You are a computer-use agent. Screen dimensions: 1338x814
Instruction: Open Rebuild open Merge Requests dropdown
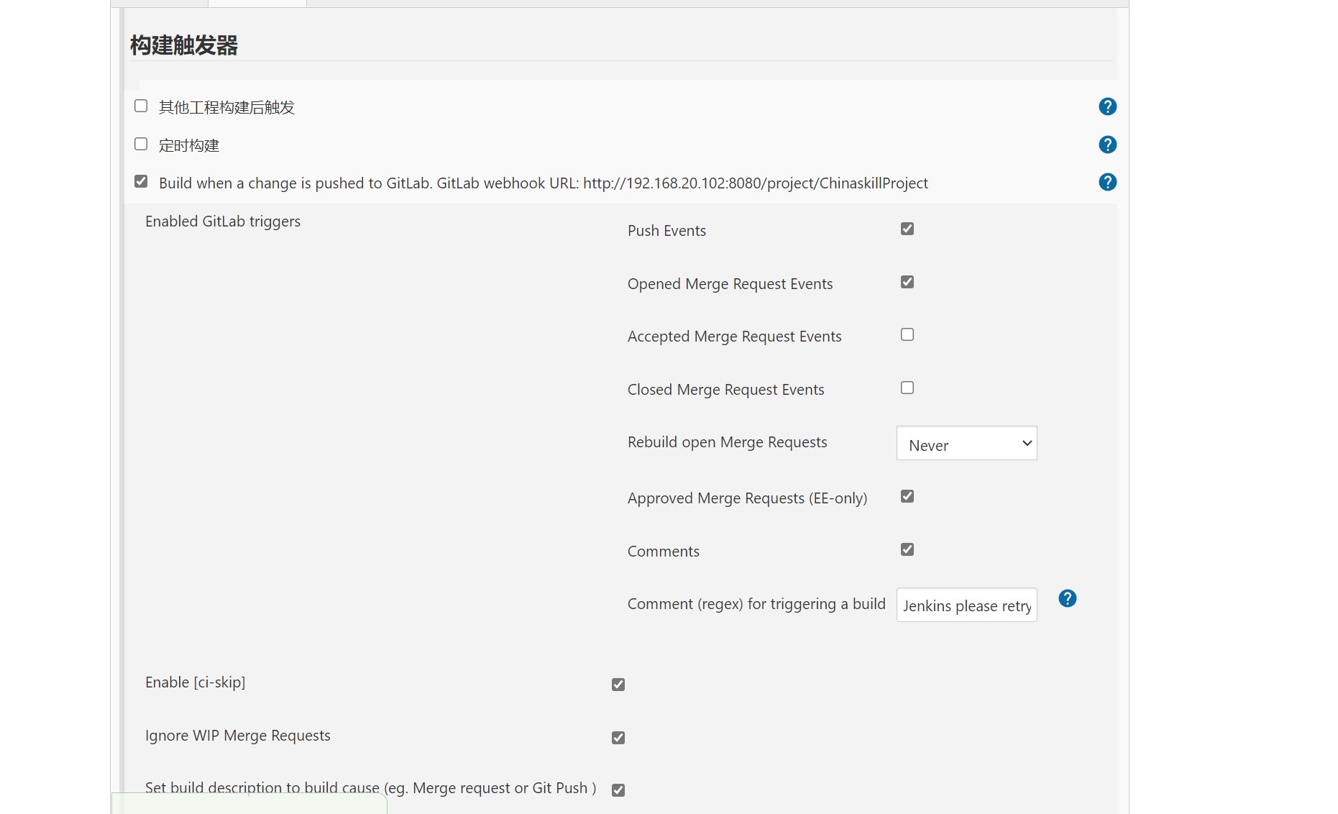(x=966, y=444)
